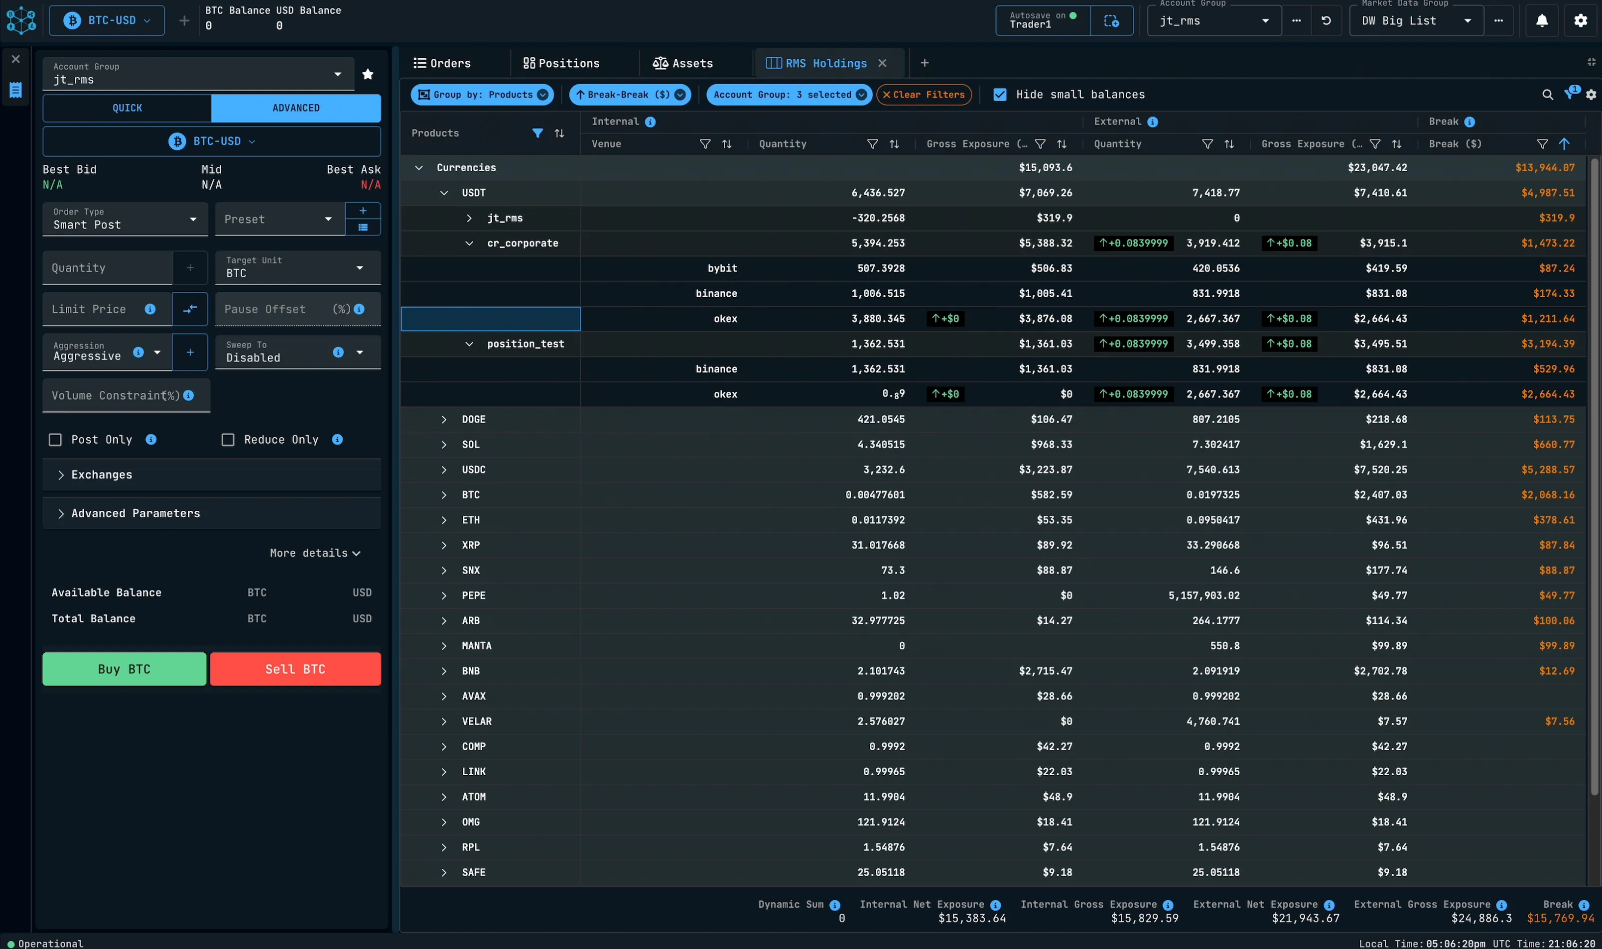
Task: Open the Sweep To dropdown
Action: coord(297,353)
